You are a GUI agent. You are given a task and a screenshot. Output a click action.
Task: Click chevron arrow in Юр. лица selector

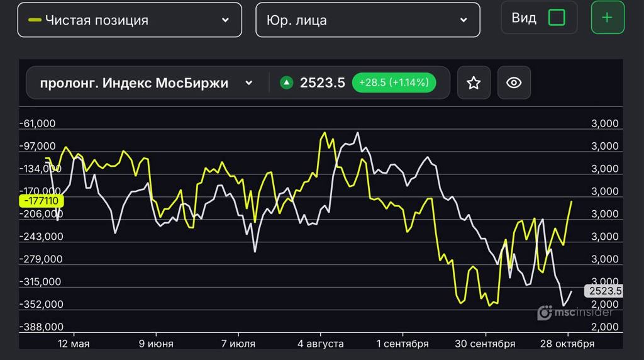(464, 20)
